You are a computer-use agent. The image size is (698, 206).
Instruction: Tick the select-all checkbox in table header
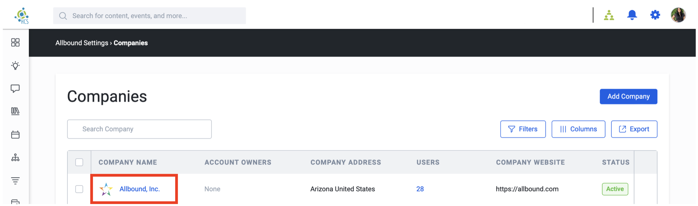79,162
